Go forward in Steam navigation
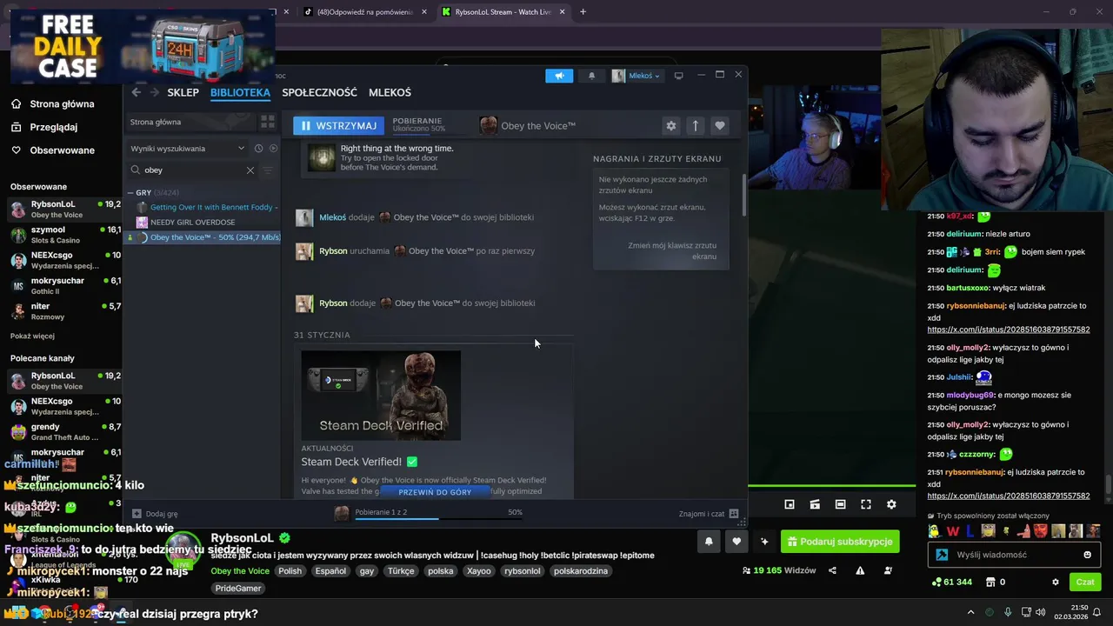Image resolution: width=1113 pixels, height=626 pixels. [x=155, y=92]
